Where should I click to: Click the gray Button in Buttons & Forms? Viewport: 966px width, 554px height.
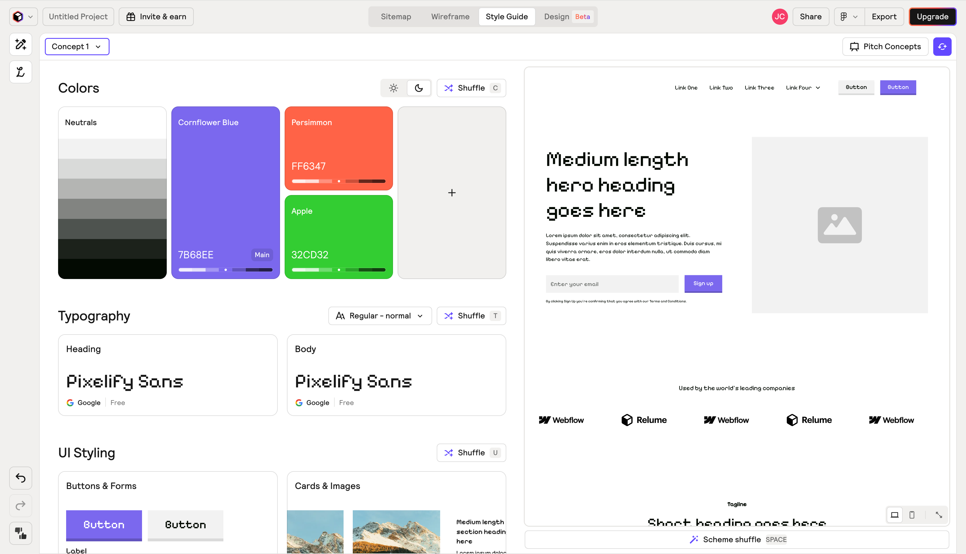pyautogui.click(x=185, y=525)
